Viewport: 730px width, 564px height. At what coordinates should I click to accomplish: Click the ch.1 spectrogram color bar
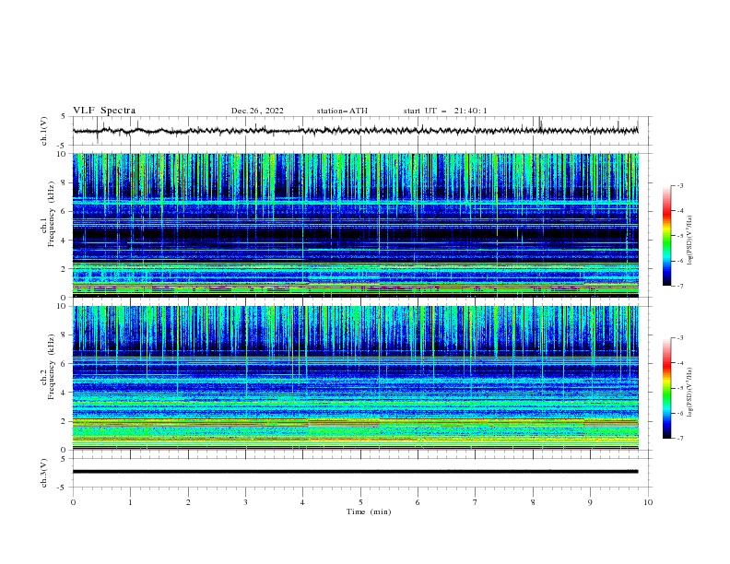(666, 236)
